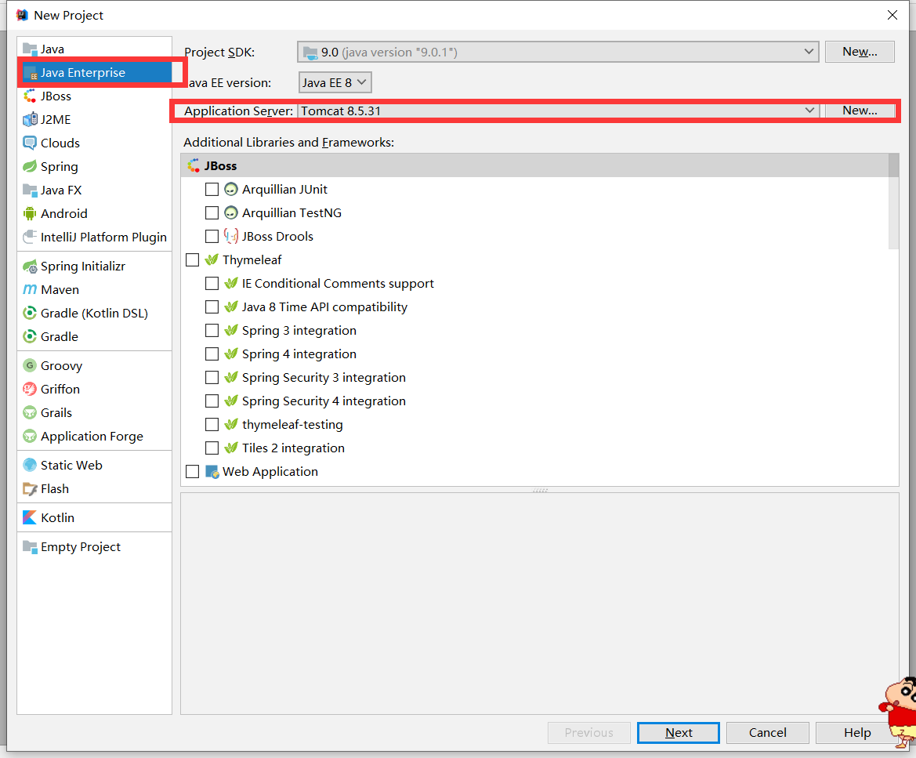The width and height of the screenshot is (916, 758).
Task: Click the IntelliJ Platform Plugin icon
Action: pos(30,238)
